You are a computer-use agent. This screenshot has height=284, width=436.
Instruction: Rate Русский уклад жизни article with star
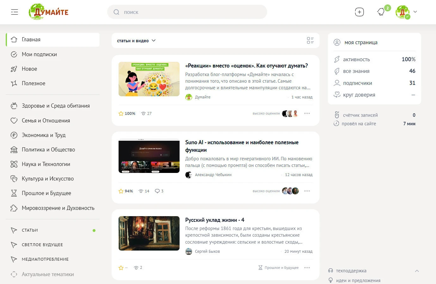[121, 268]
